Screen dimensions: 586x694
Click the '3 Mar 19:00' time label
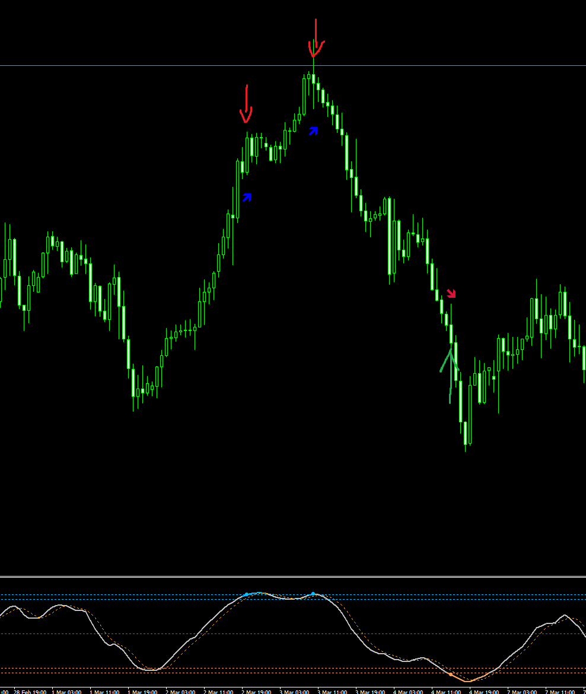coord(370,692)
